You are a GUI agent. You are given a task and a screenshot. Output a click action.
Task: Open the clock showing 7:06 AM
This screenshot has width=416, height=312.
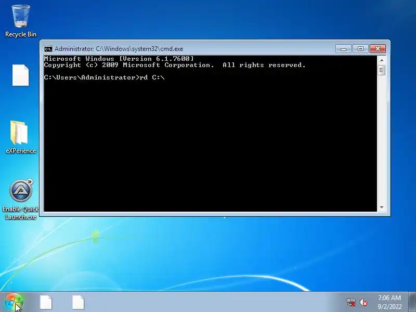[389, 302]
